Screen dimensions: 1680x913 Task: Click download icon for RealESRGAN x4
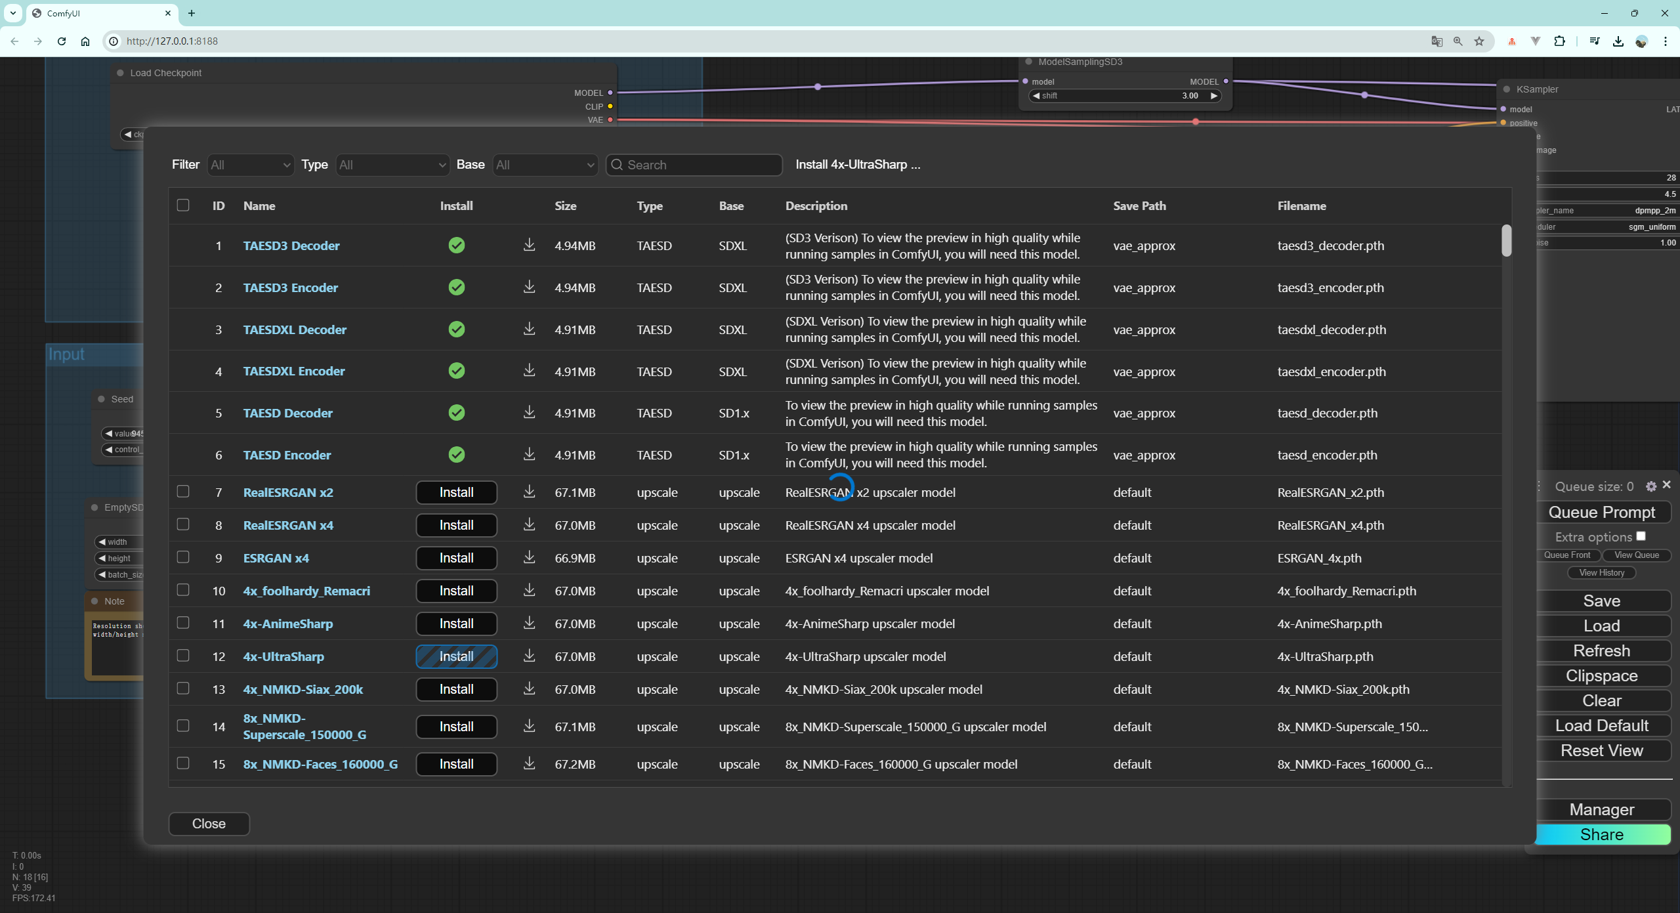click(529, 525)
